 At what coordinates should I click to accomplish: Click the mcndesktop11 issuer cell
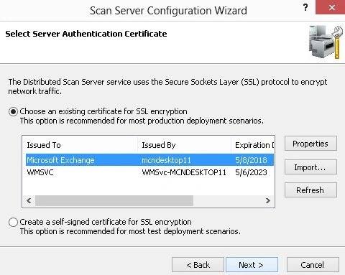tap(166, 160)
